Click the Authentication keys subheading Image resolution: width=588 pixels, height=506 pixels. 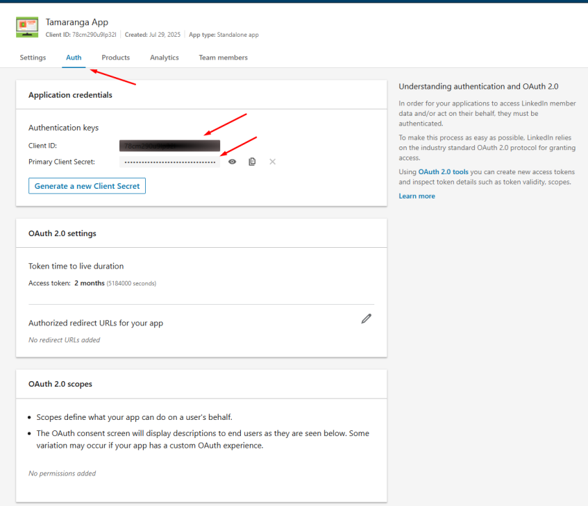point(63,128)
